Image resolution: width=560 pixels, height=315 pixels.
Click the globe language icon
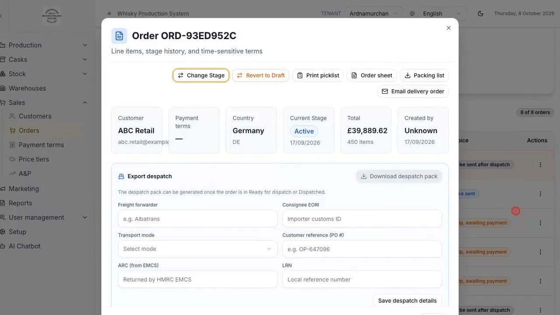412,14
